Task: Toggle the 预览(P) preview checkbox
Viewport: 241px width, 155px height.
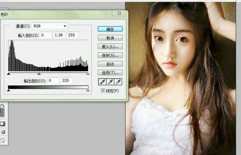Action: point(103,91)
